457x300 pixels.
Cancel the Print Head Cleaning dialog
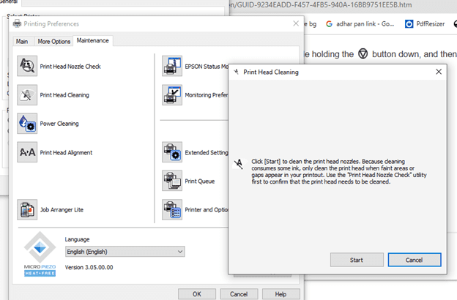415,260
